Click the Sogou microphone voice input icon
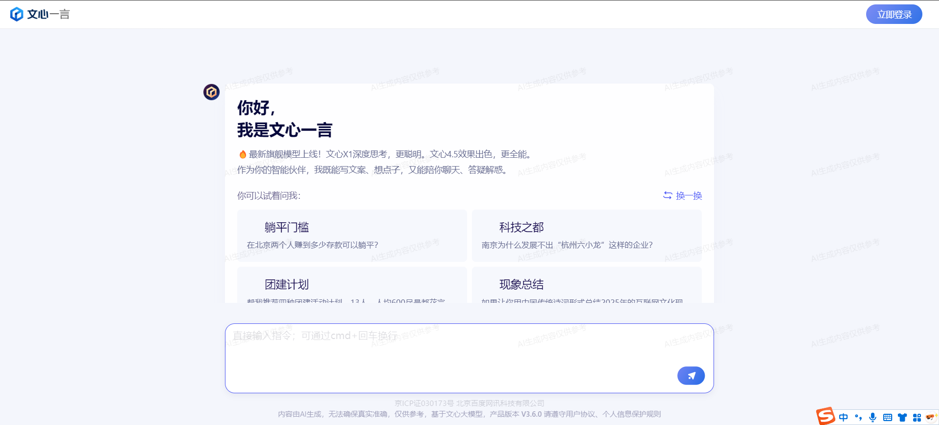 coord(873,417)
